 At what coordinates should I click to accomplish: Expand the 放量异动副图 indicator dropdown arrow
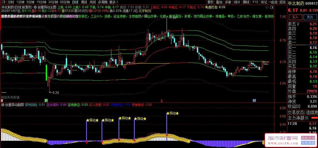(3, 105)
